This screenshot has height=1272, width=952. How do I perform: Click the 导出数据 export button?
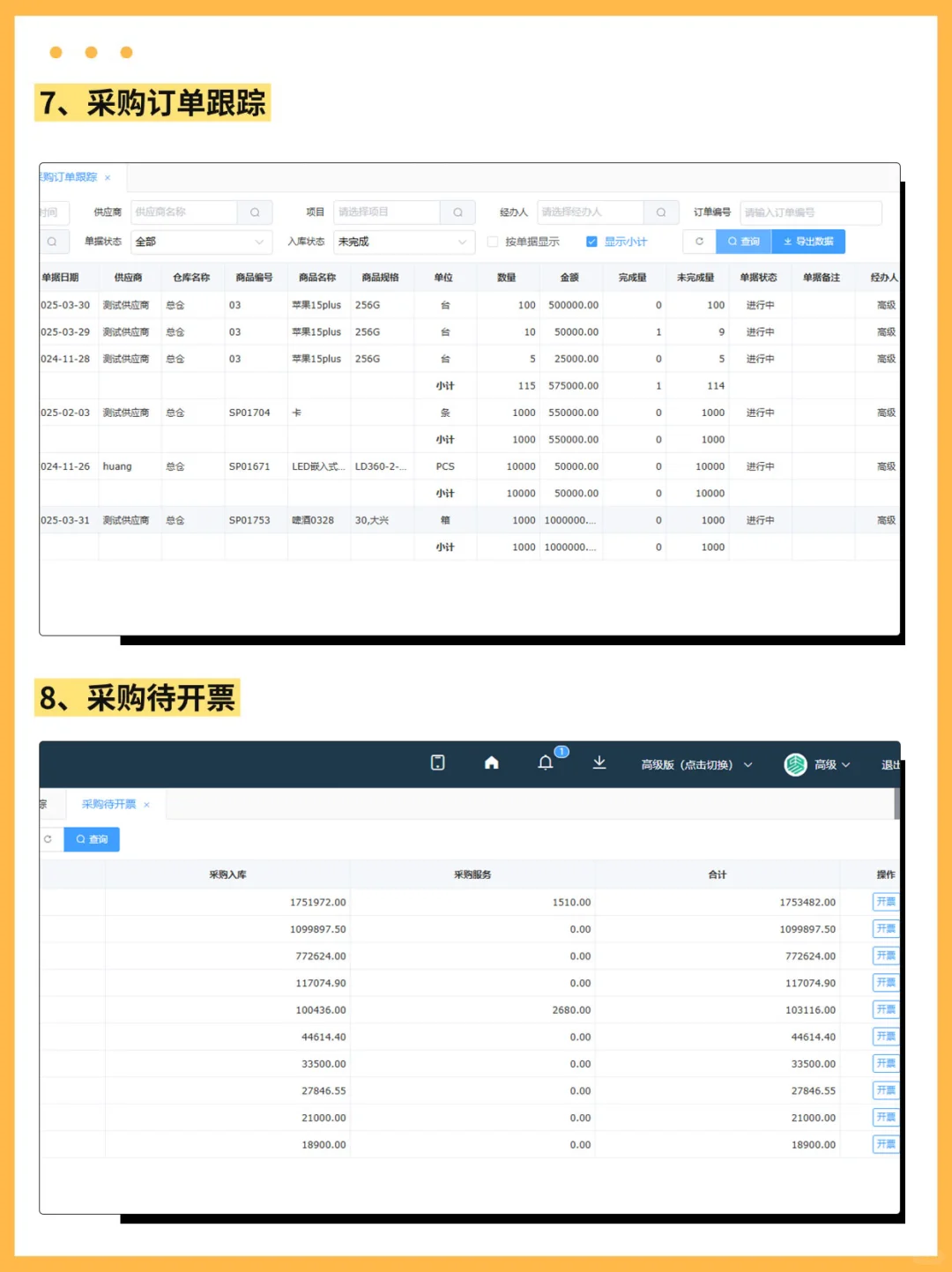point(807,241)
